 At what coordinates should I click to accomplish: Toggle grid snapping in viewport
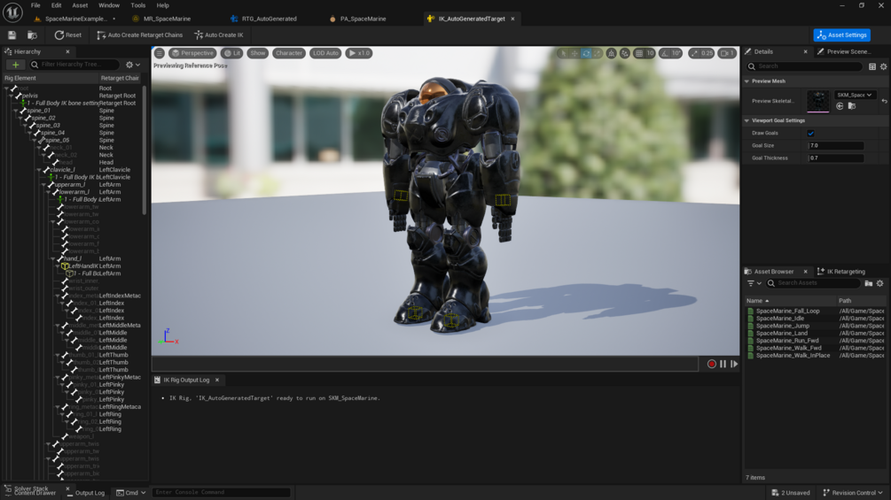[x=639, y=53]
